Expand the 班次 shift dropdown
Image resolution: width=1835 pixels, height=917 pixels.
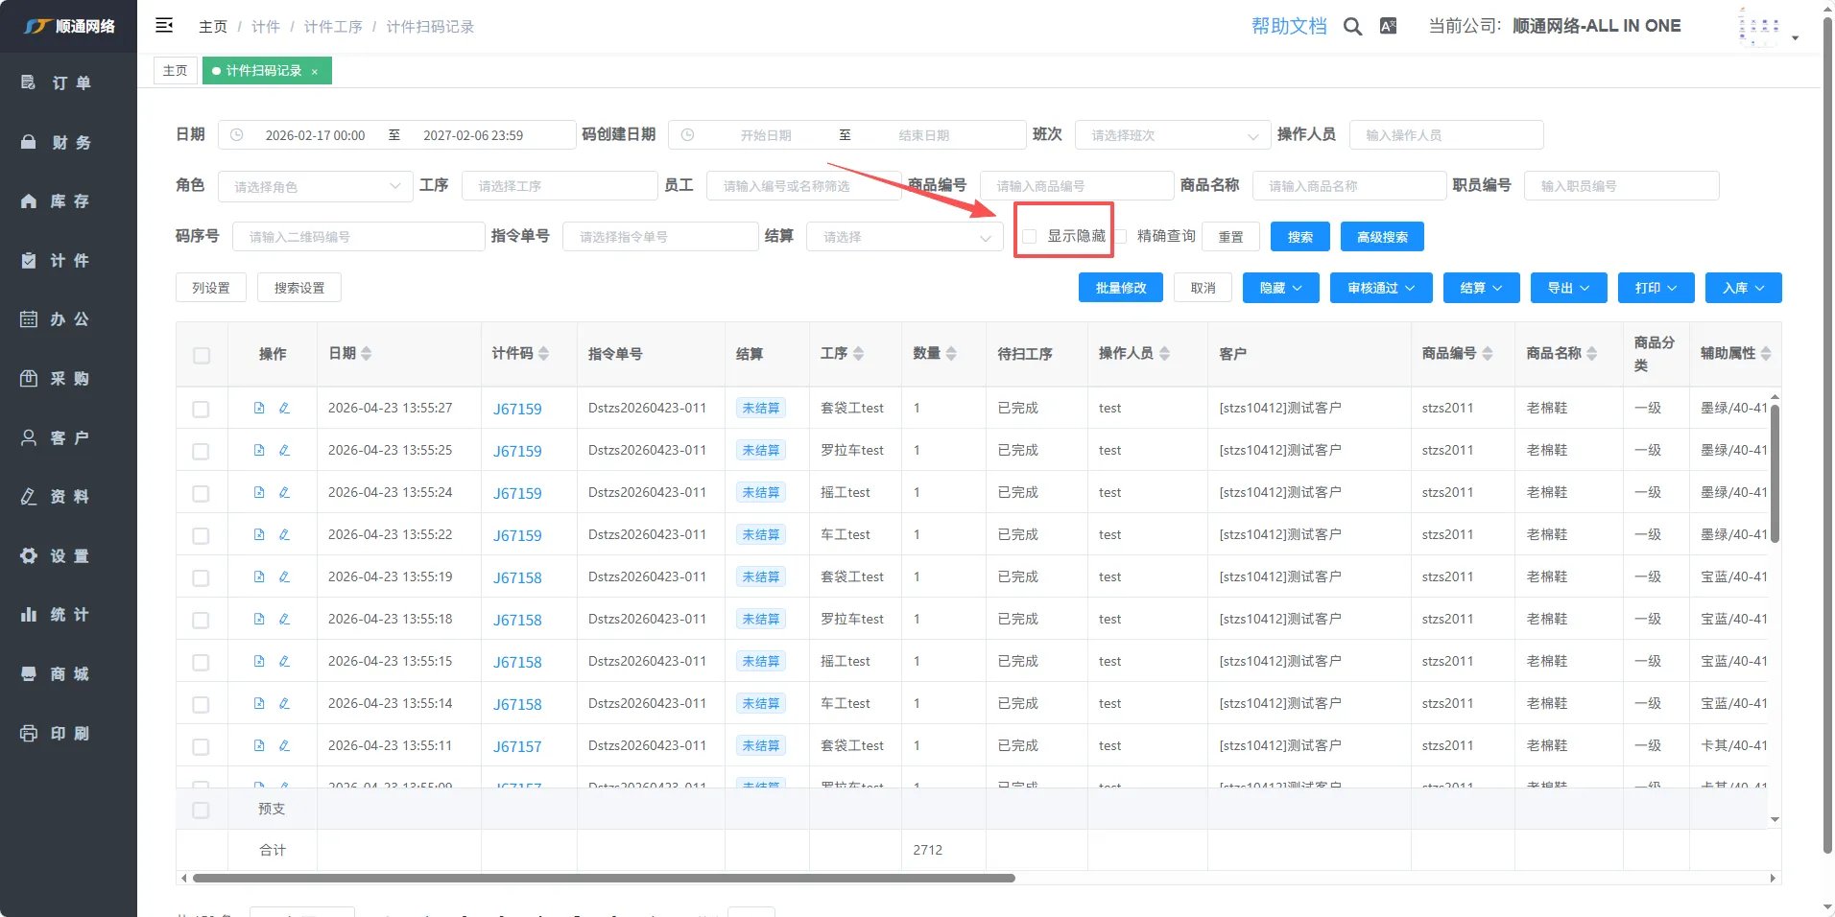tap(1171, 136)
